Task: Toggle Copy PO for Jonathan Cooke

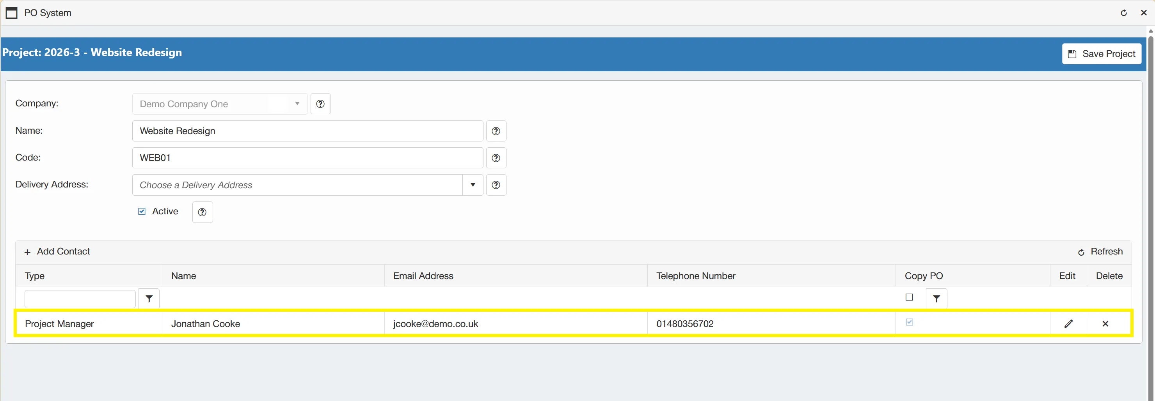Action: 909,322
